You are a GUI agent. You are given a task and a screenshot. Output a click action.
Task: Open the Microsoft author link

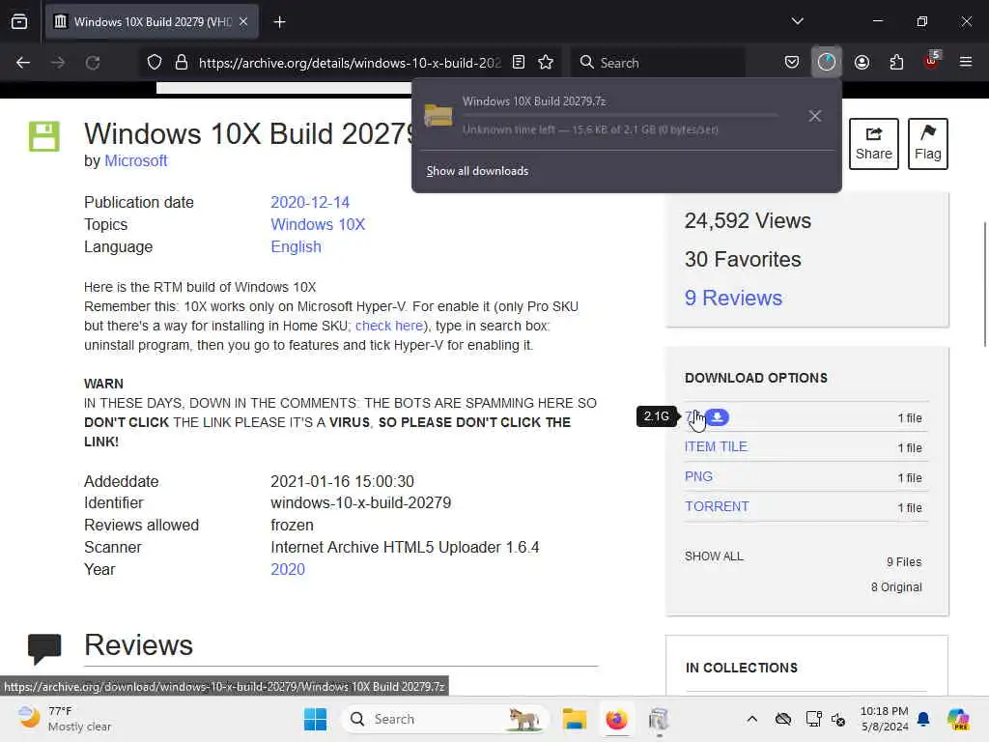click(x=135, y=161)
